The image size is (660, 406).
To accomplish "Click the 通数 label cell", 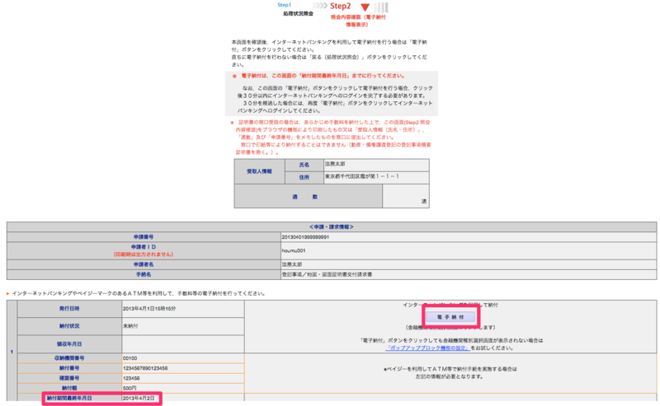I will coord(308,196).
